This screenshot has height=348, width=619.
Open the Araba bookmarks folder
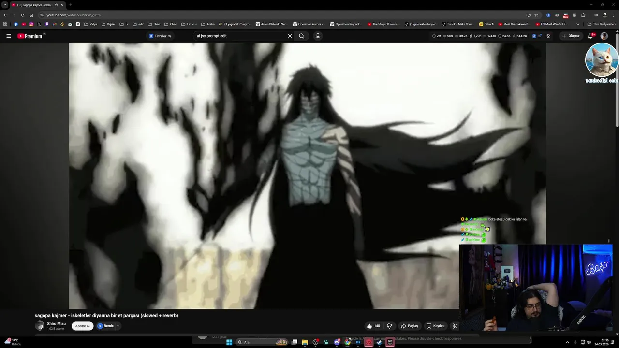coord(207,24)
